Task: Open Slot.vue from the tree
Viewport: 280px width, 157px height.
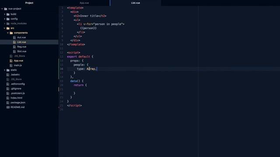Action: tap(22, 51)
